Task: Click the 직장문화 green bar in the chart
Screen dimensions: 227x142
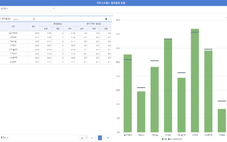Action: tap(222, 121)
